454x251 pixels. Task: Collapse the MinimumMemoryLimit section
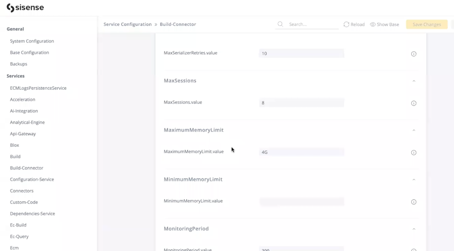[414, 180]
